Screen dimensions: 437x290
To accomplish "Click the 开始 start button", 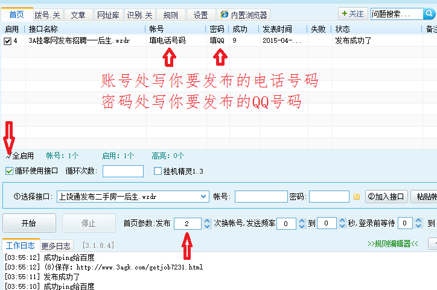I will pos(29,223).
